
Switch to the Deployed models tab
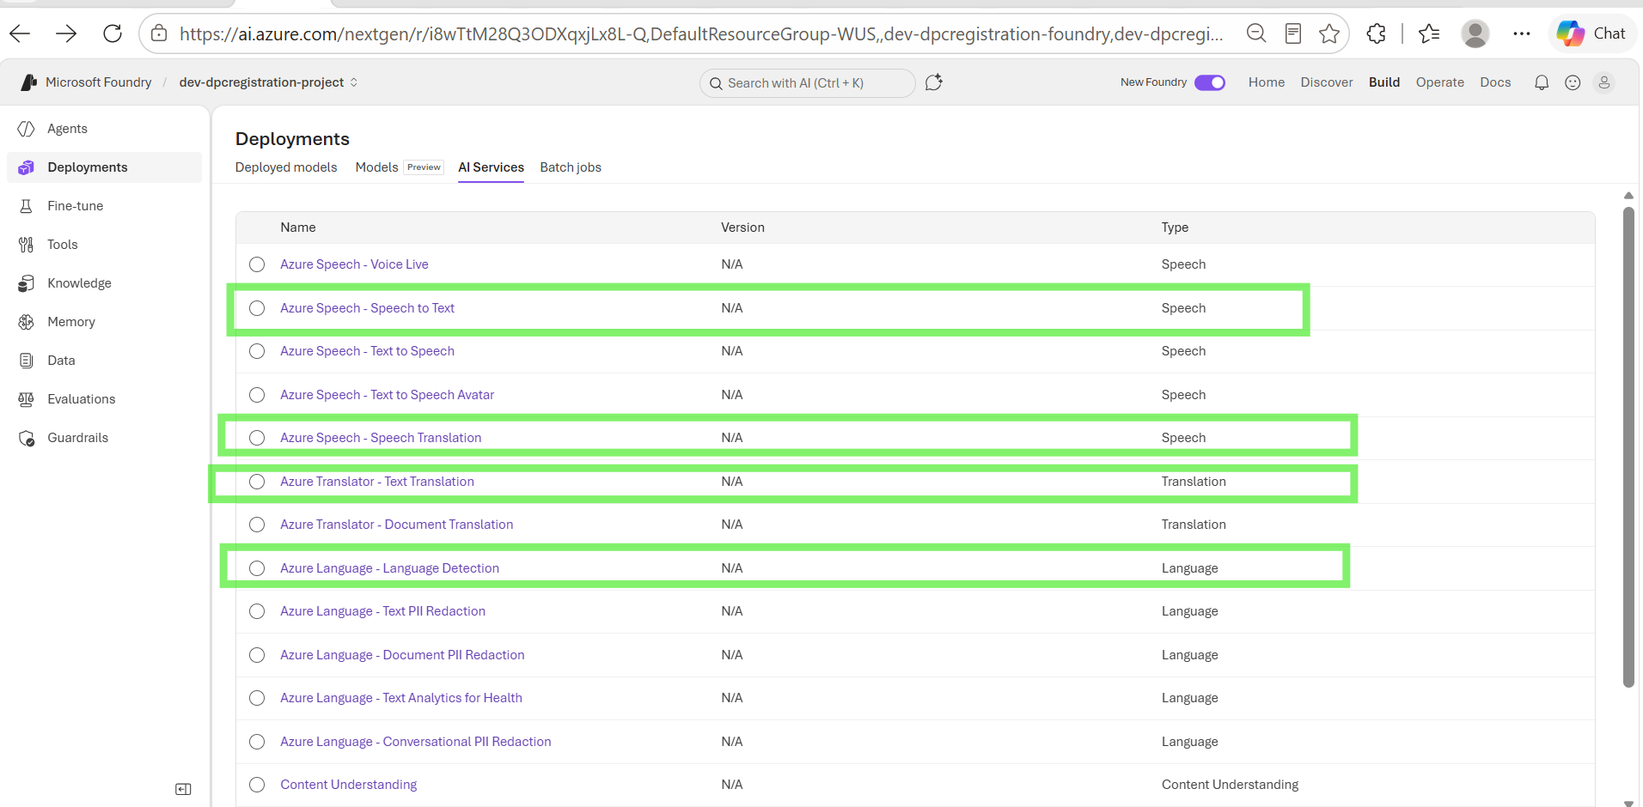(286, 167)
